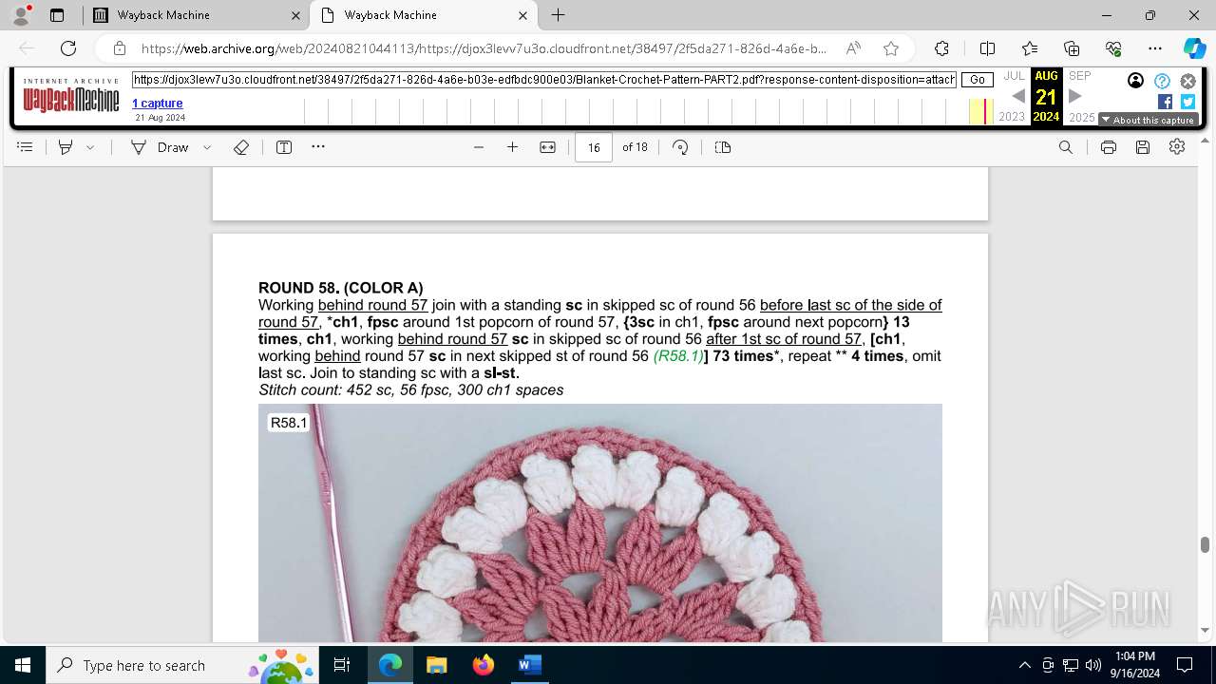Image resolution: width=1216 pixels, height=684 pixels.
Task: Select the Erase tool
Action: click(241, 147)
